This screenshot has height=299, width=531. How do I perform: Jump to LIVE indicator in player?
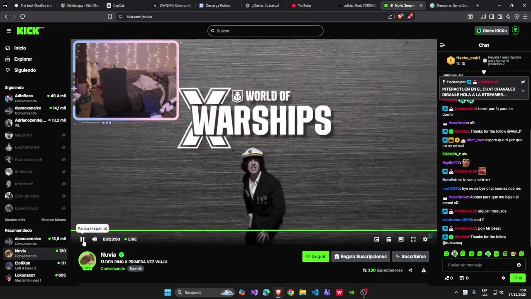130,239
